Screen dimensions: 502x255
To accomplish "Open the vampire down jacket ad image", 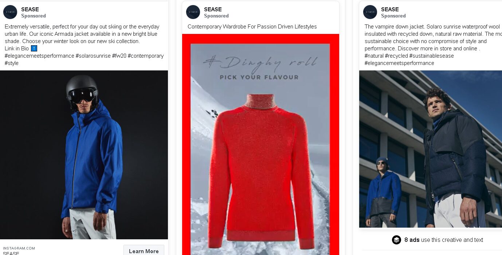I will (x=431, y=149).
